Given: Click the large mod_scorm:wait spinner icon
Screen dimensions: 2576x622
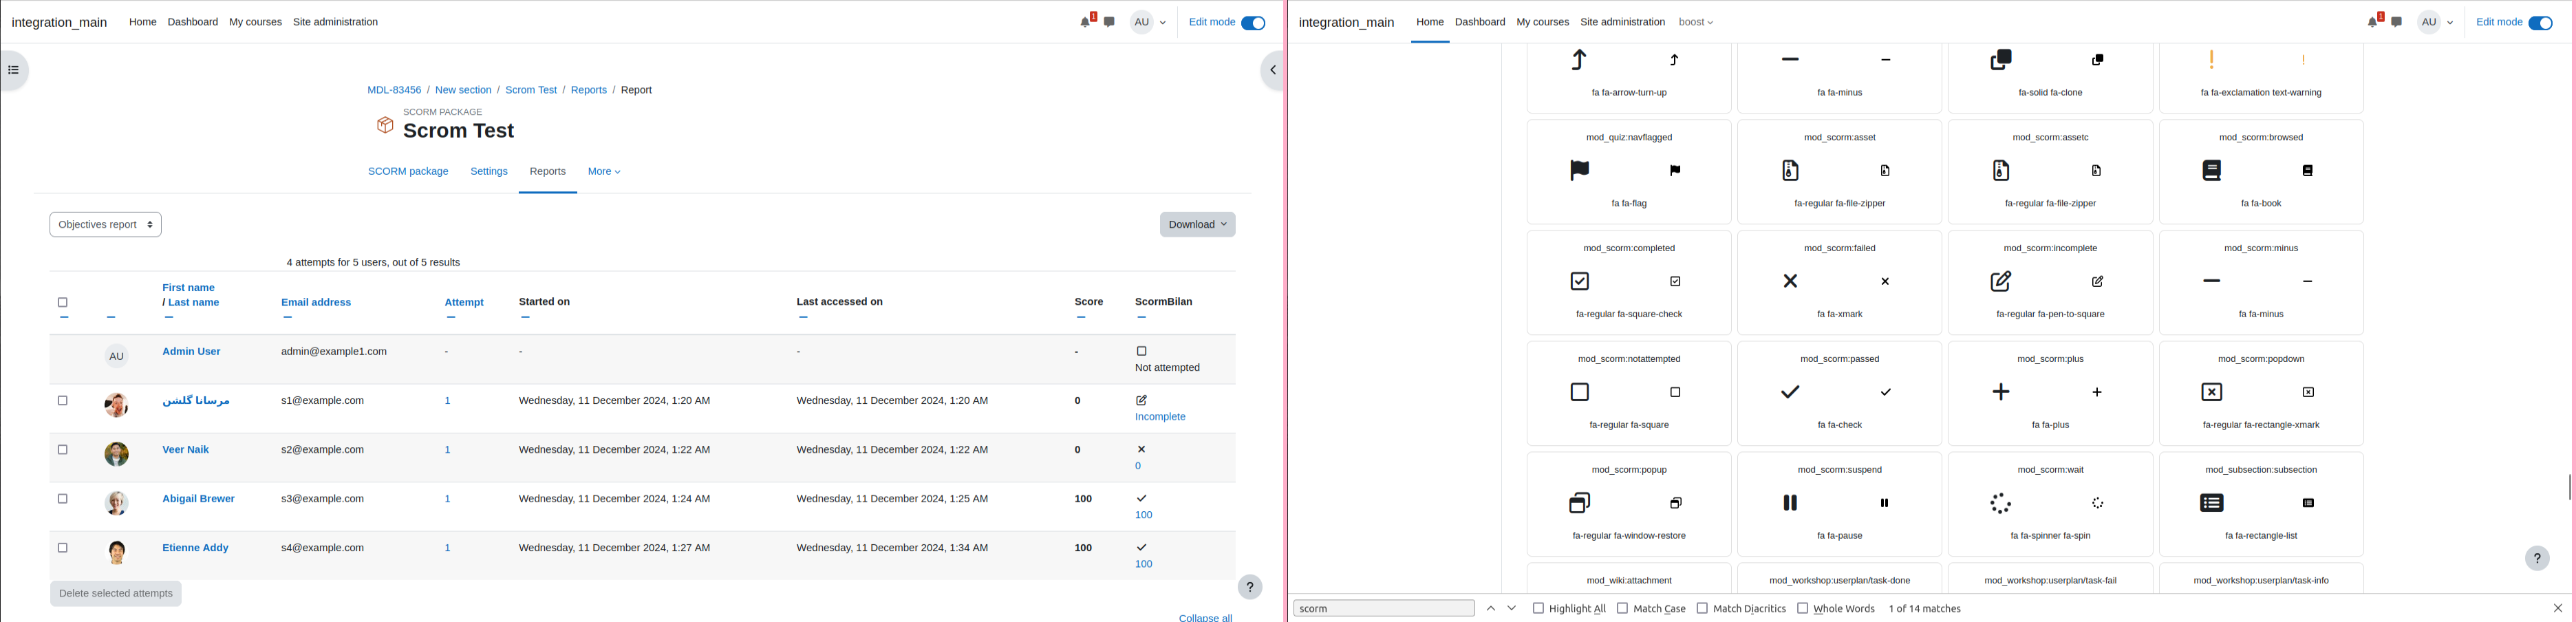Looking at the screenshot, I should click(x=2001, y=503).
